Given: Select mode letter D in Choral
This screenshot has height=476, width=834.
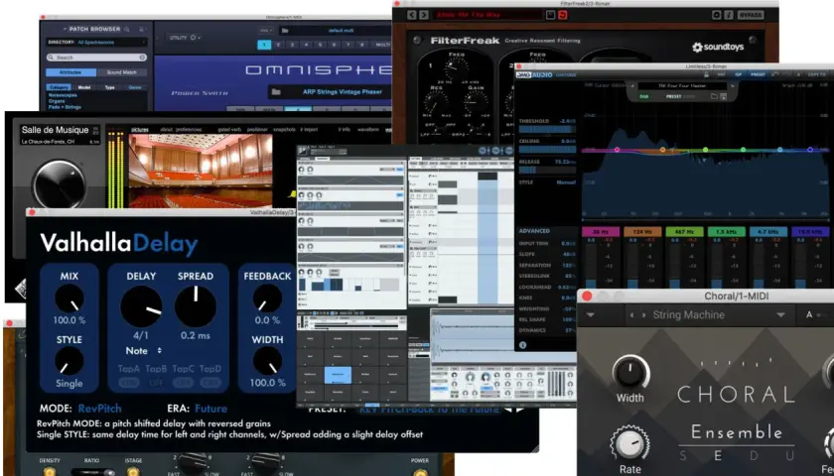Looking at the screenshot, I should (x=754, y=455).
